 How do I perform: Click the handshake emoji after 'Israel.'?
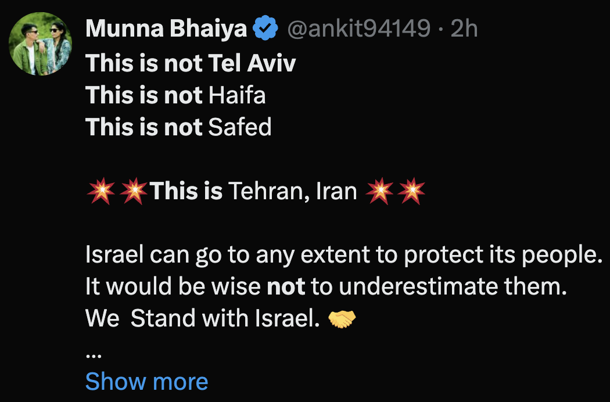click(342, 318)
